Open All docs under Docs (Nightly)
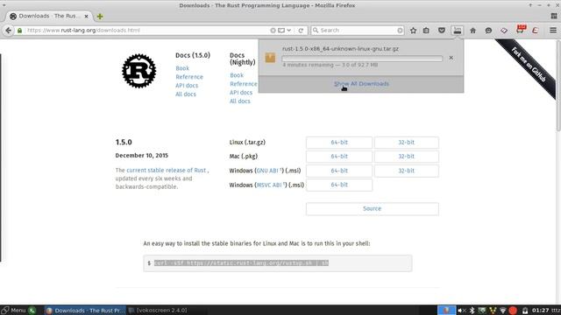Screen dimensions: 561x315 tap(239, 101)
